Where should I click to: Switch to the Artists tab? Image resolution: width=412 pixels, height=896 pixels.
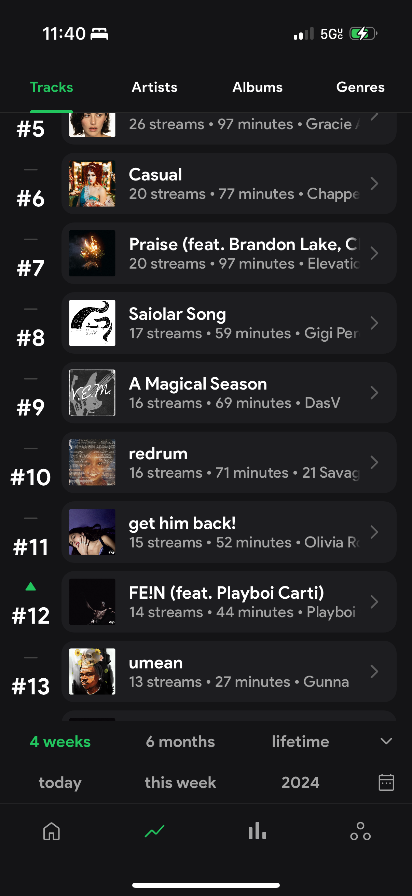(x=154, y=87)
